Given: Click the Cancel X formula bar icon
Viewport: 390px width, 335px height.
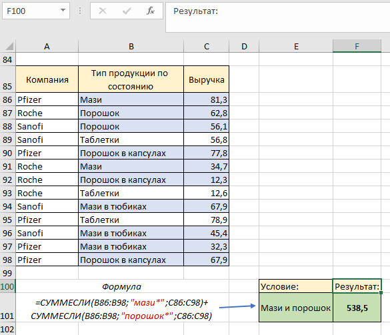Looking at the screenshot, I should tap(103, 11).
